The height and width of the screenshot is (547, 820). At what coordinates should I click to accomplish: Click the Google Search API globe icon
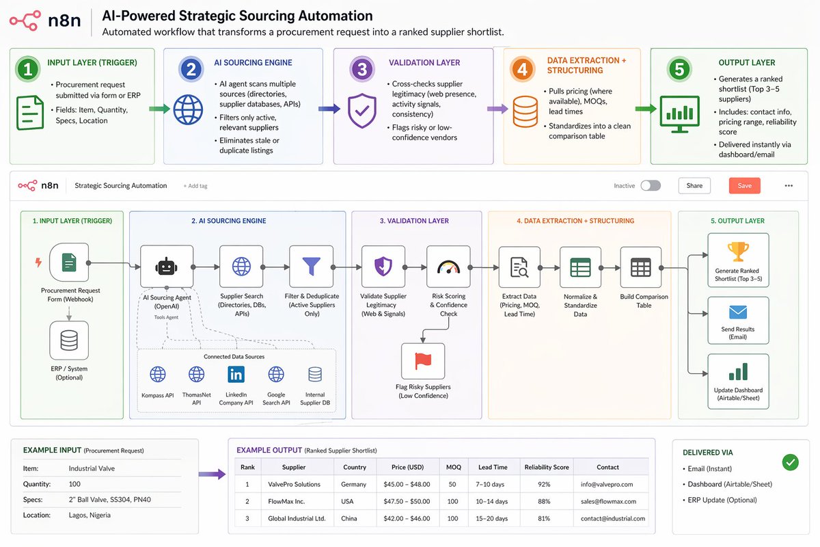coord(276,374)
